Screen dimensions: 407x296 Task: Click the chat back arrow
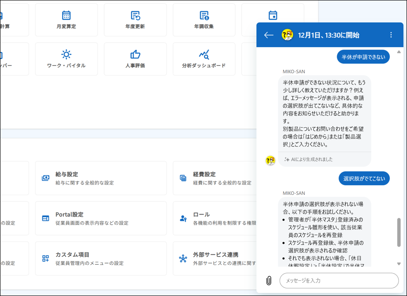tap(269, 35)
